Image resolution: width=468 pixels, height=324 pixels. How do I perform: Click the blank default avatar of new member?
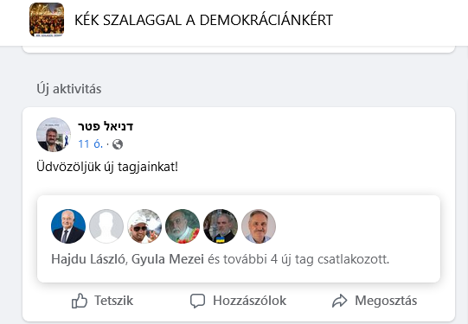106,226
